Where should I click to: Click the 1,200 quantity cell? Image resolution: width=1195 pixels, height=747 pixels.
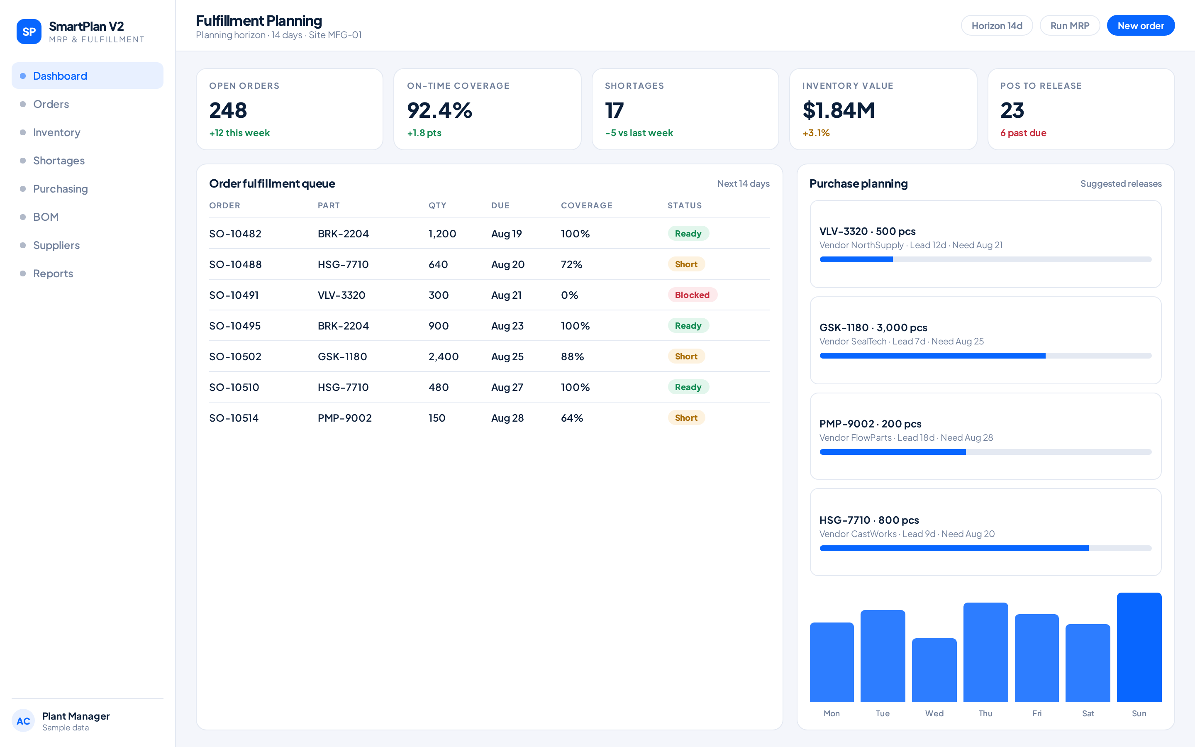442,234
